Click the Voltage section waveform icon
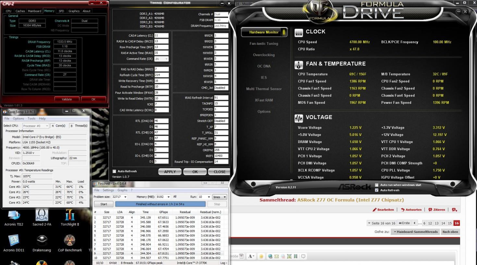Image resolution: width=477 pixels, height=265 pixels. coord(299,118)
